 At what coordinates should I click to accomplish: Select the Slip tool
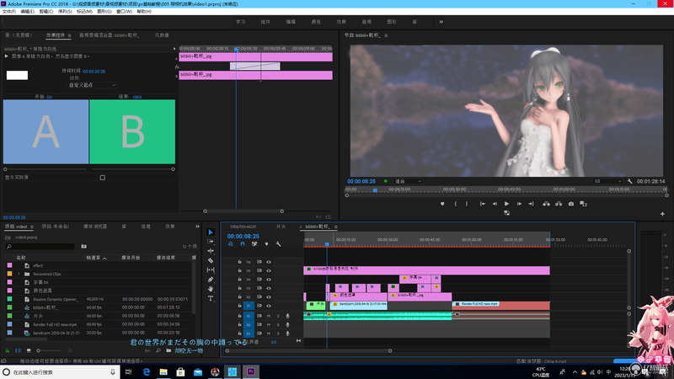[x=211, y=270]
